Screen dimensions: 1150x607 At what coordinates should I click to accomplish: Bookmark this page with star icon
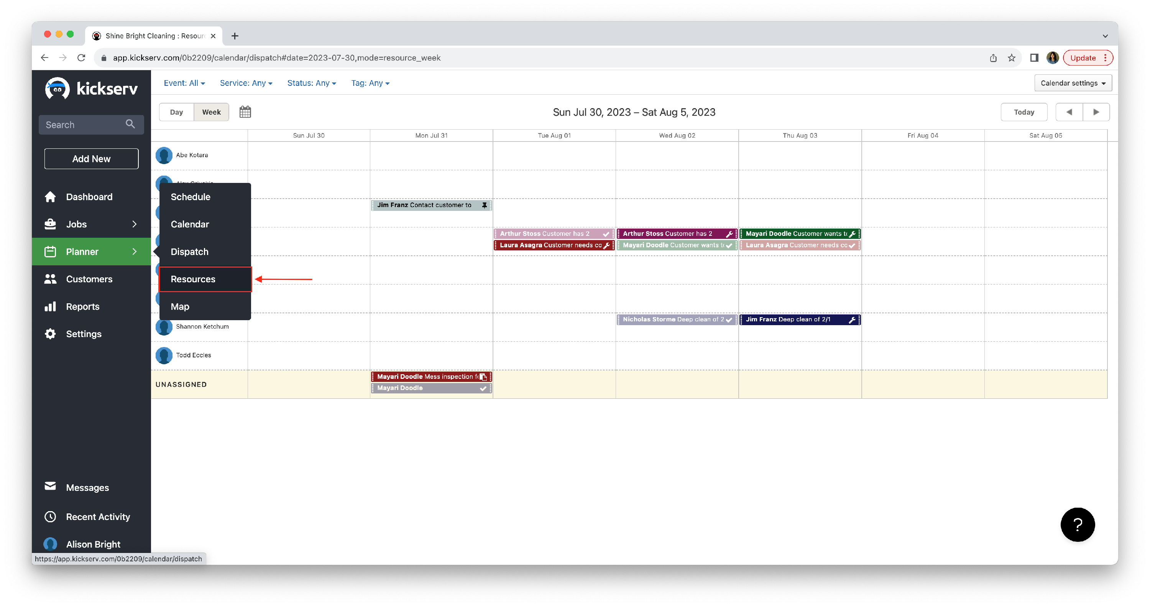click(1011, 58)
